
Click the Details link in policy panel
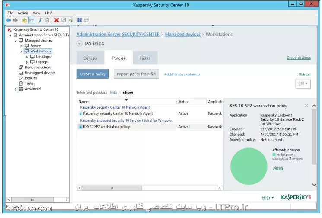pos(277,168)
